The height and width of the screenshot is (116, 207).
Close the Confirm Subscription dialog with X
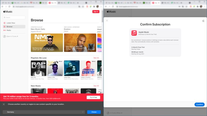[107, 20]
